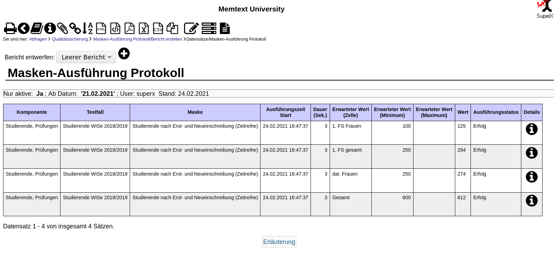Click the copy documents icon

point(172,28)
